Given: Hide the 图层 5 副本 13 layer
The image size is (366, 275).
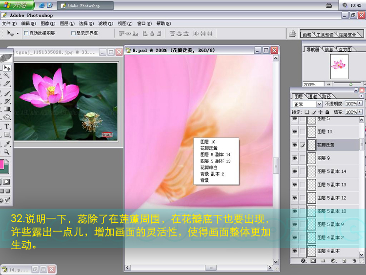Looking at the screenshot, I should (295, 185).
